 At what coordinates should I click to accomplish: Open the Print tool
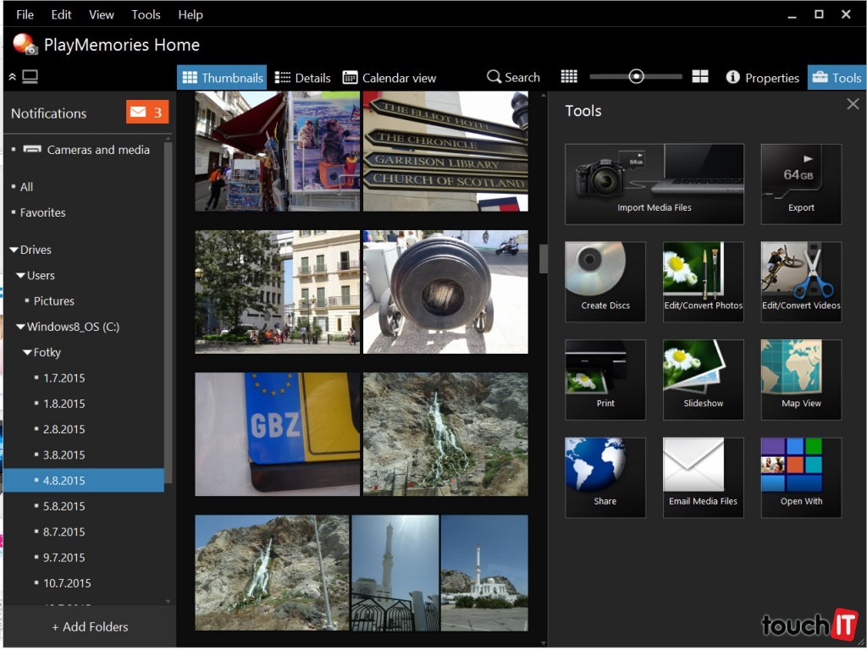click(x=605, y=379)
